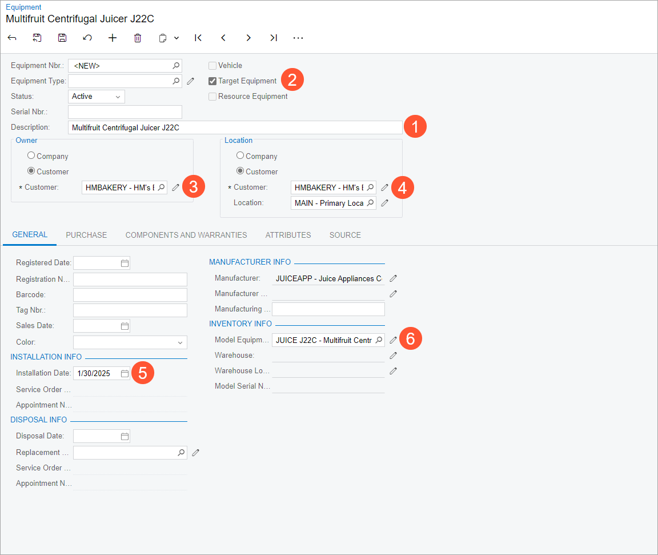Image resolution: width=658 pixels, height=555 pixels.
Task: Click the Delete trash can icon
Action: tap(138, 38)
